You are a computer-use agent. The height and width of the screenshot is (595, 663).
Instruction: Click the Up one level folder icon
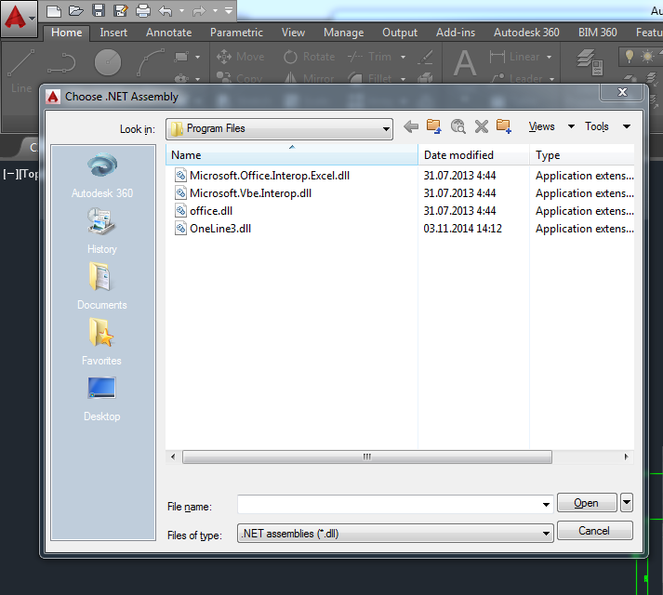pos(434,126)
